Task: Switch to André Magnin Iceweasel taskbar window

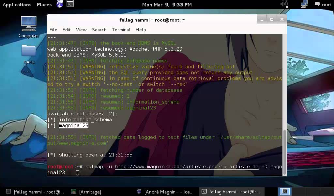Action: (x=165, y=192)
